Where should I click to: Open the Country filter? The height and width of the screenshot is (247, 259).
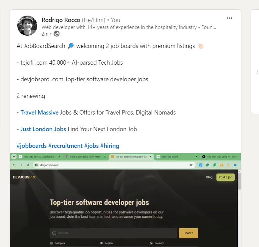pyautogui.click(x=157, y=243)
